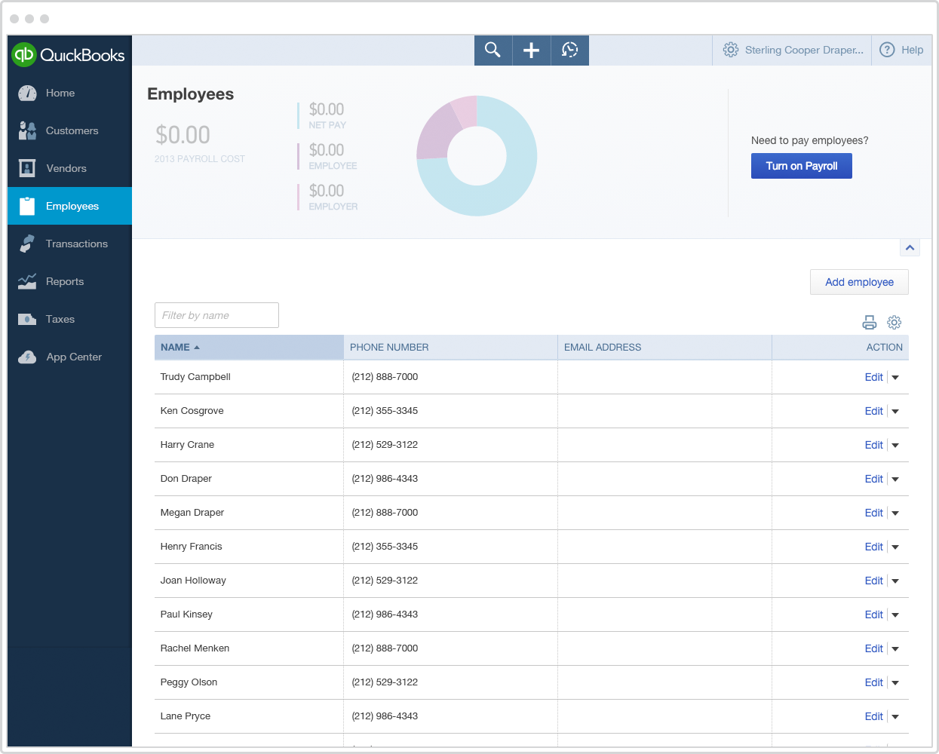
Task: Click the Home gauge icon in sidebar
Action: click(x=27, y=93)
